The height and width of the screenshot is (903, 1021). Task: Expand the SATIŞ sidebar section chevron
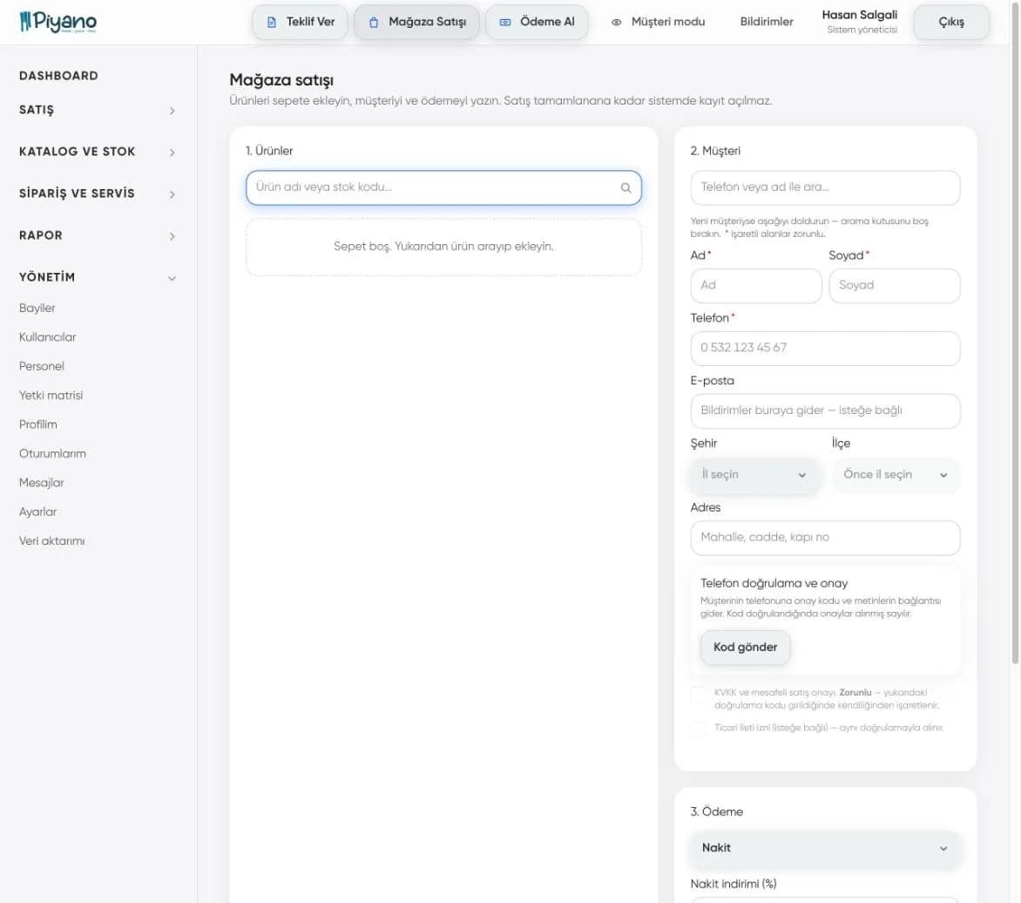click(172, 111)
